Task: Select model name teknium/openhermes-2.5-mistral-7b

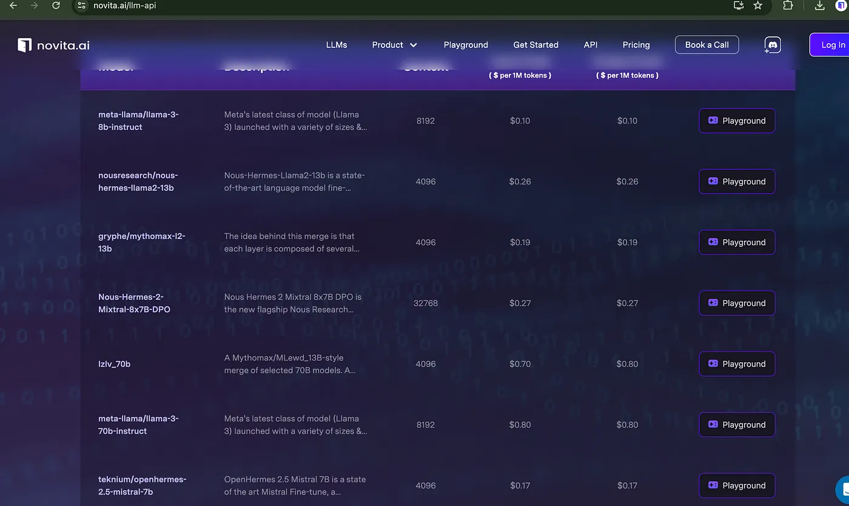Action: tap(143, 485)
